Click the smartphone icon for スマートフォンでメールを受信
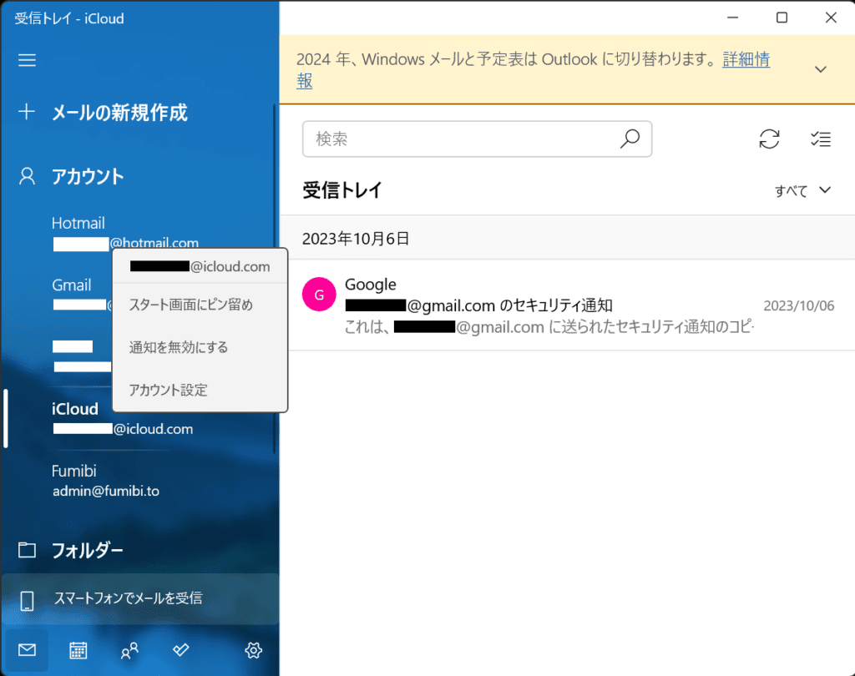This screenshot has width=855, height=676. 26,599
